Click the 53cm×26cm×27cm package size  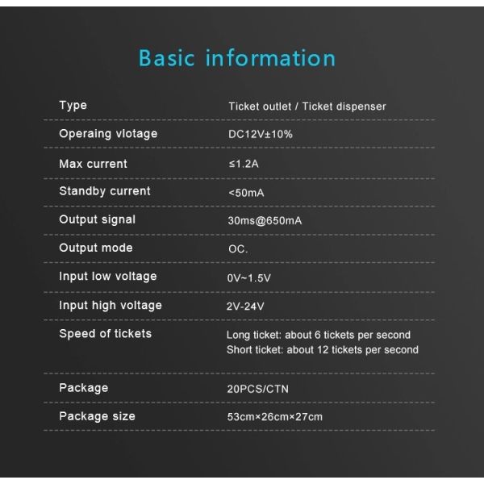[274, 417]
